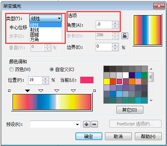
Task: Choose 圆锥 in the type list
Action: coord(45,35)
